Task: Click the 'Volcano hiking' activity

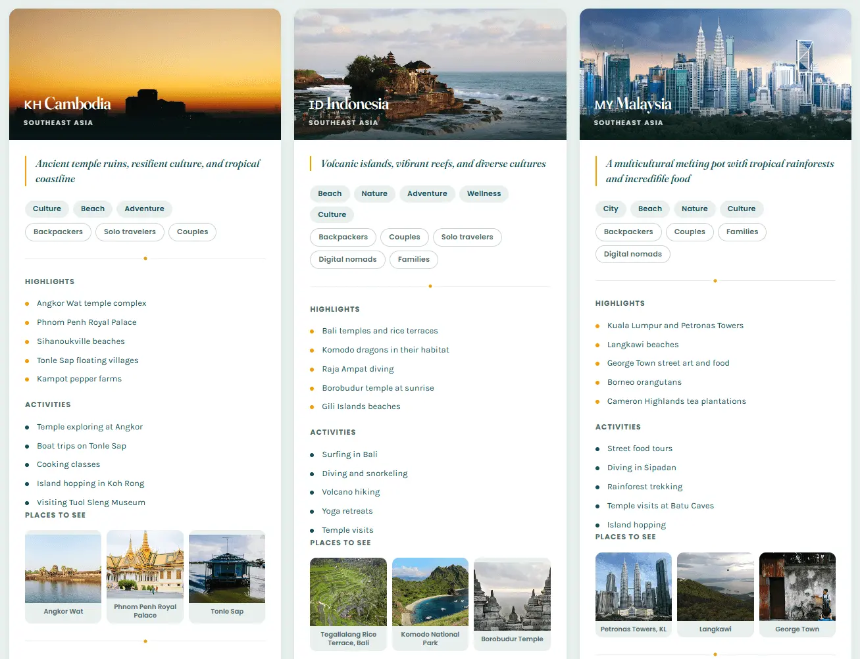Action: click(x=351, y=492)
